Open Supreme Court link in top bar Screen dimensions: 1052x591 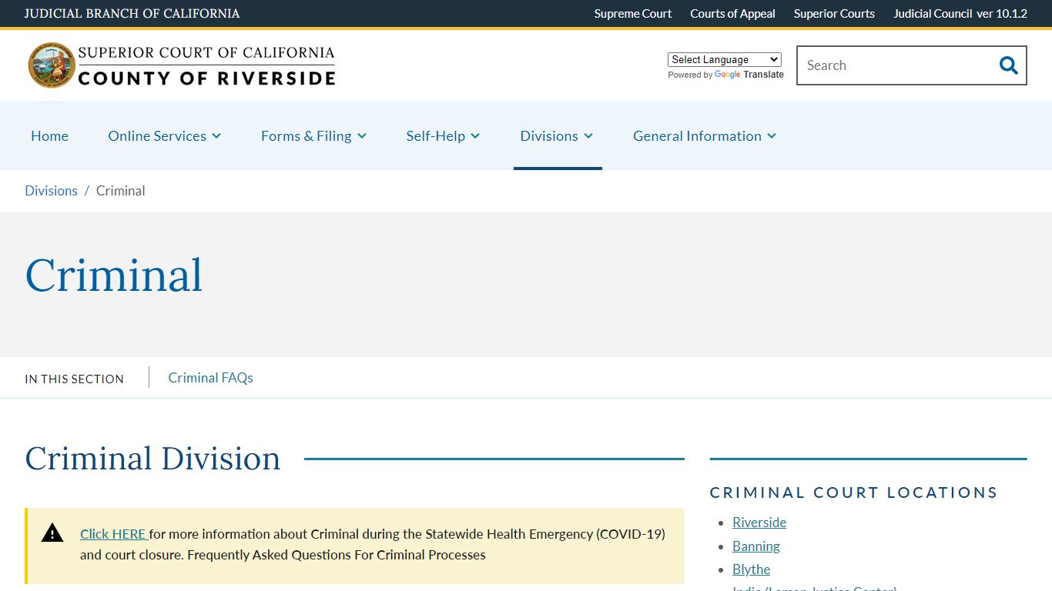tap(633, 13)
